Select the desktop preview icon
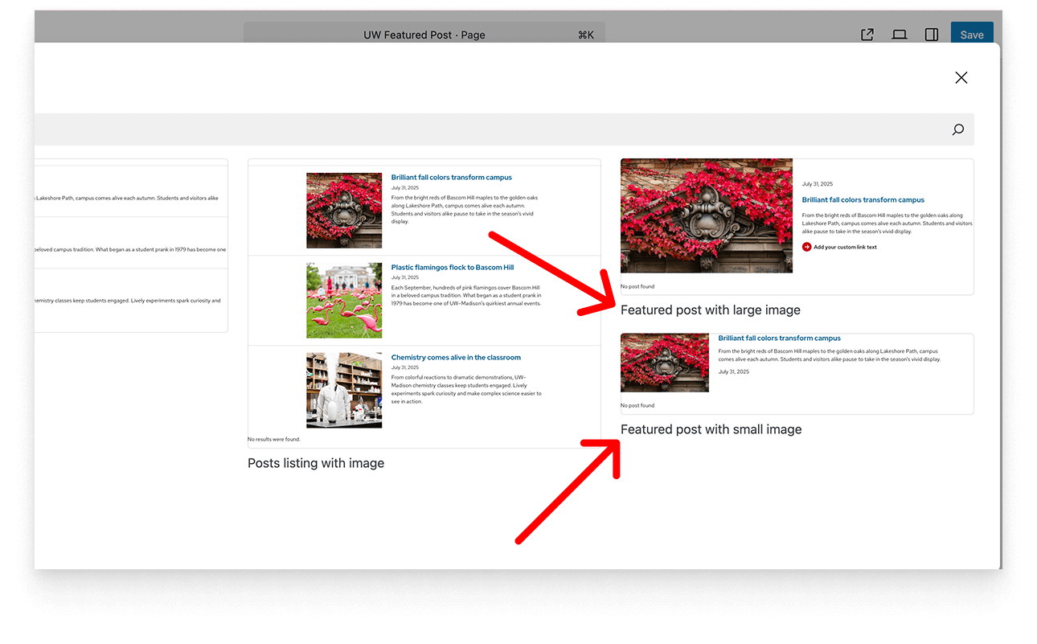The width and height of the screenshot is (1037, 644). (x=899, y=34)
